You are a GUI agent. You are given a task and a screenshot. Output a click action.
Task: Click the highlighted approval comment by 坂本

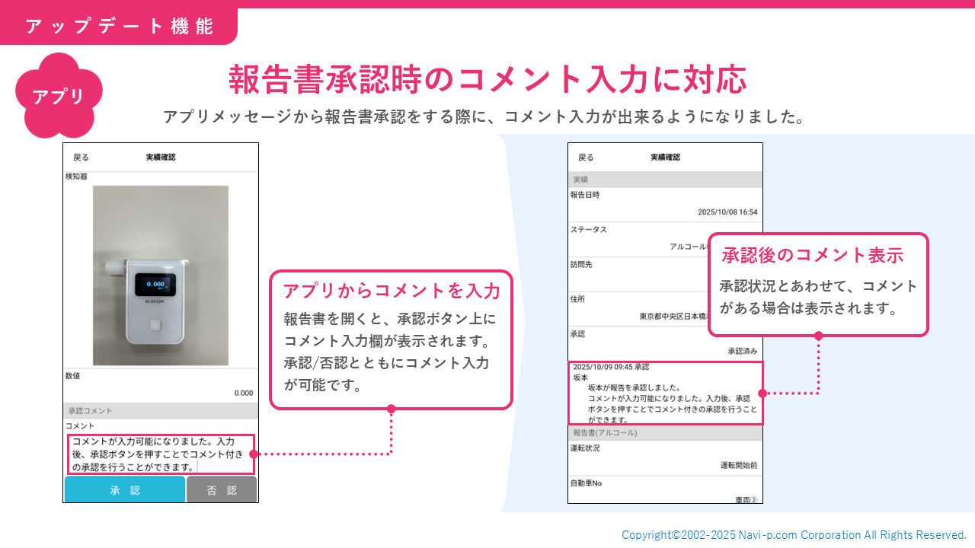(665, 393)
